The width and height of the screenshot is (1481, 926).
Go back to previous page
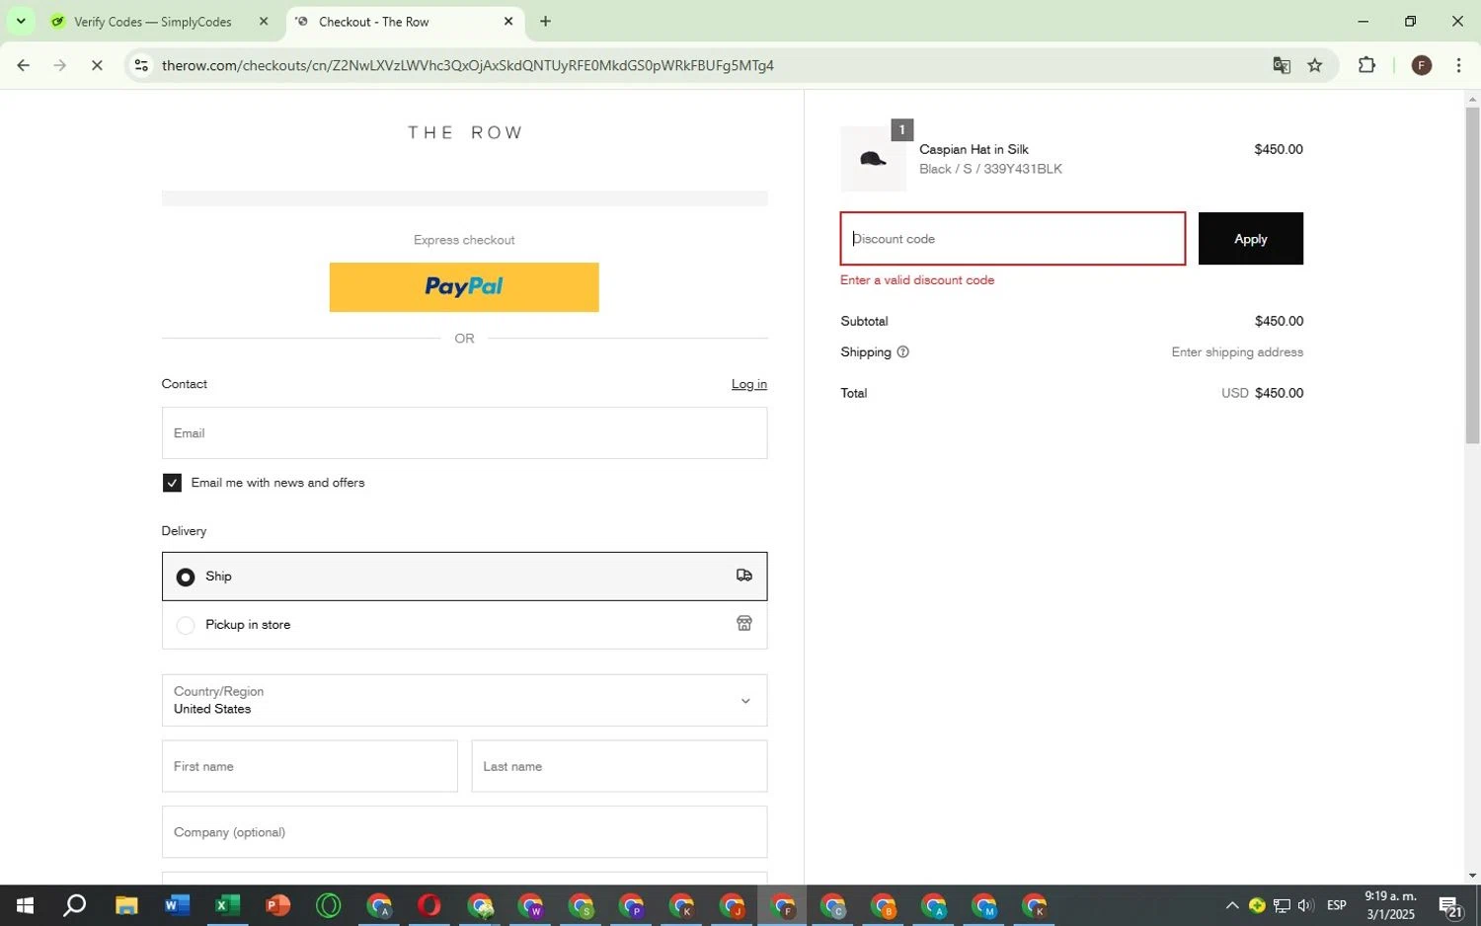[24, 65]
